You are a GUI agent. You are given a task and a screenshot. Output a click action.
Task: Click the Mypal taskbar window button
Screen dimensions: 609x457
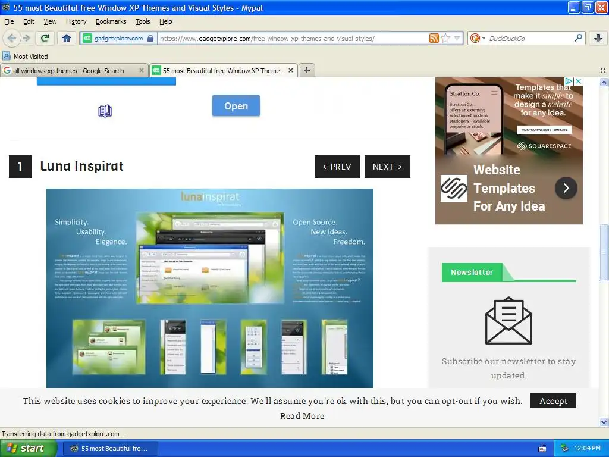[111, 449]
